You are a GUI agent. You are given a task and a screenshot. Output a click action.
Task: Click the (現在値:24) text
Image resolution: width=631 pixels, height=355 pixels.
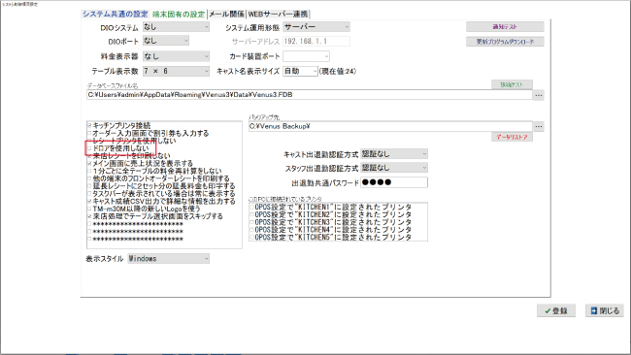[x=338, y=71]
